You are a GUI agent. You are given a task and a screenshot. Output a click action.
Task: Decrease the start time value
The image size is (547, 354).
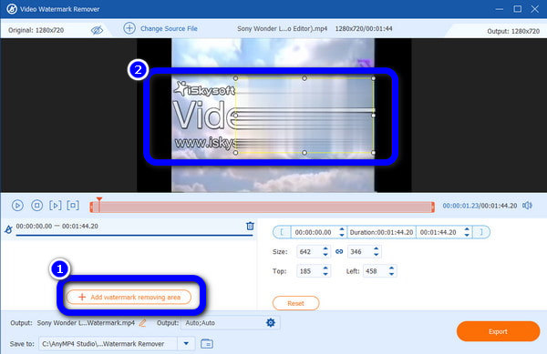(342, 236)
